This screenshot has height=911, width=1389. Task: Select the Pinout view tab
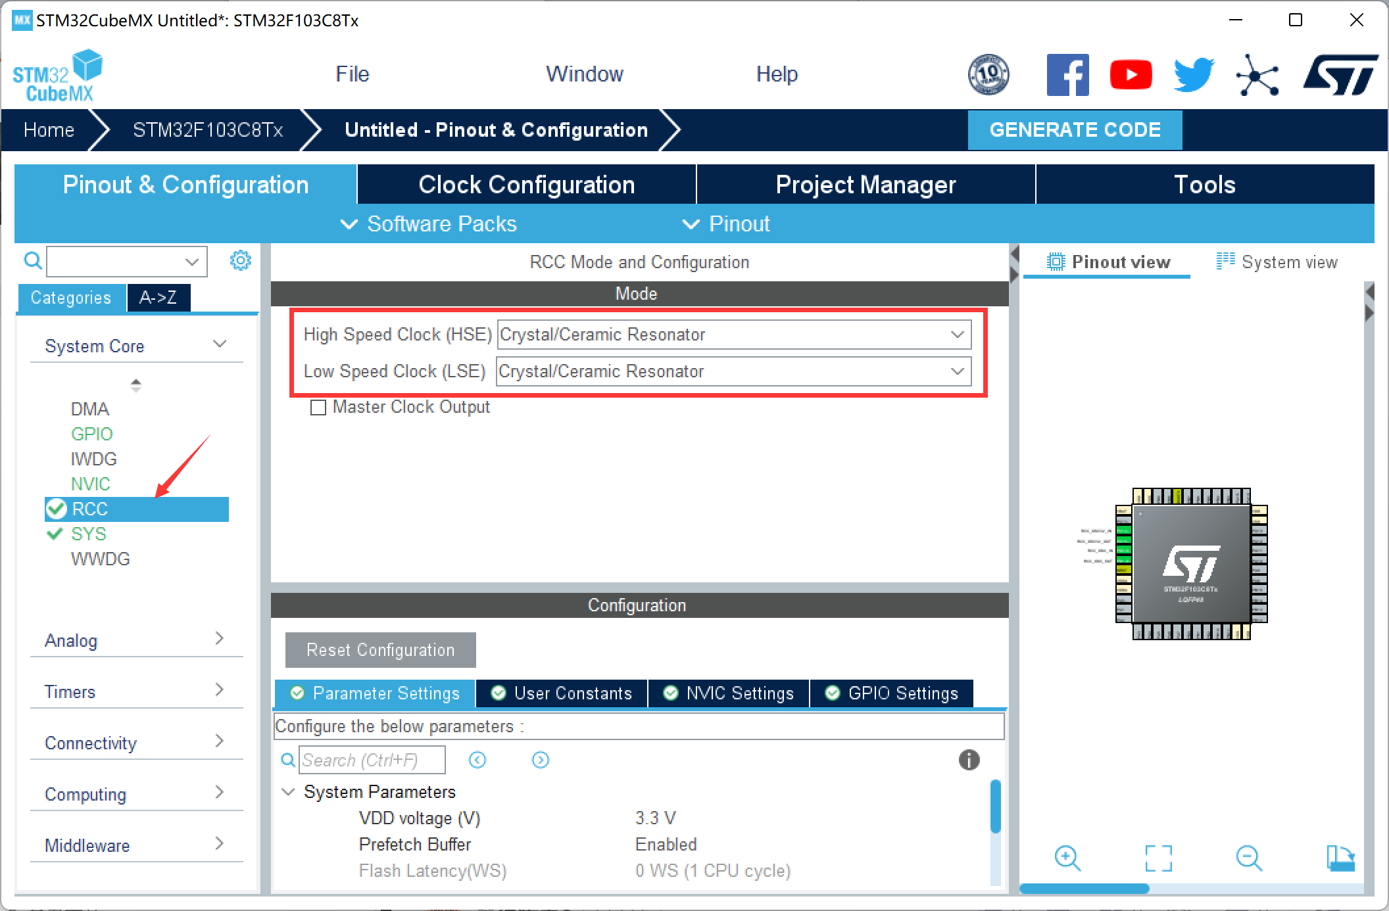(1108, 262)
